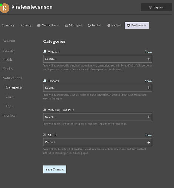Open the Tracked categories Select dropdown

tap(98, 88)
